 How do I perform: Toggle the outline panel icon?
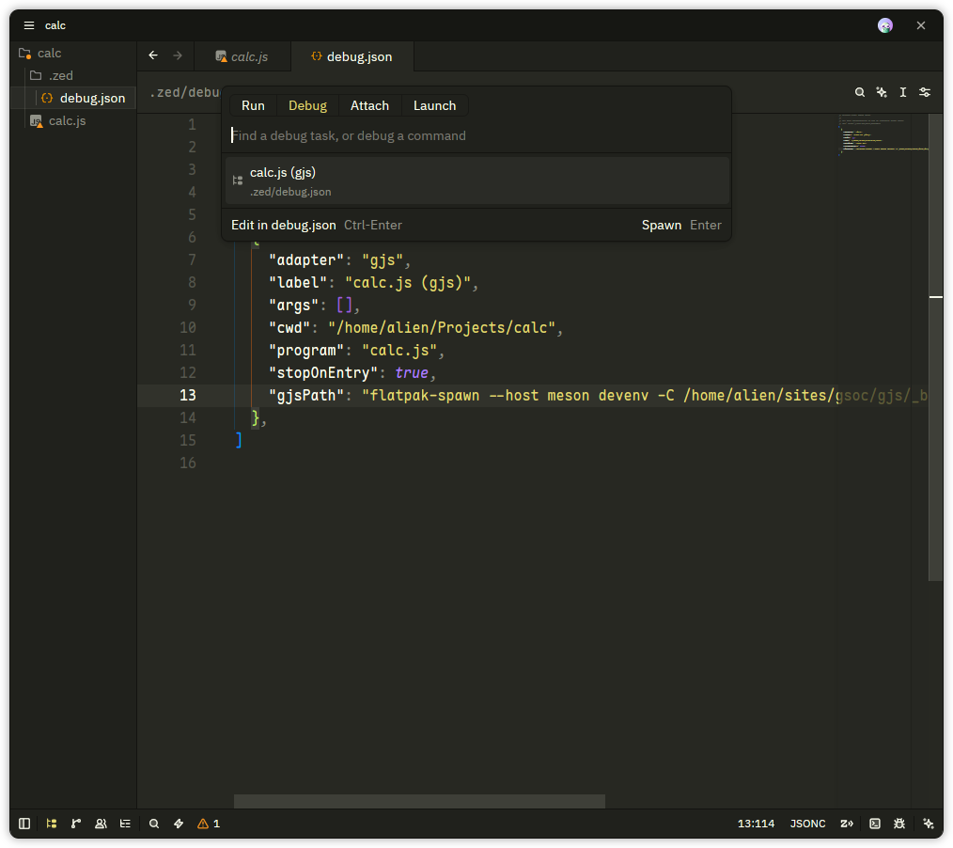coord(125,824)
